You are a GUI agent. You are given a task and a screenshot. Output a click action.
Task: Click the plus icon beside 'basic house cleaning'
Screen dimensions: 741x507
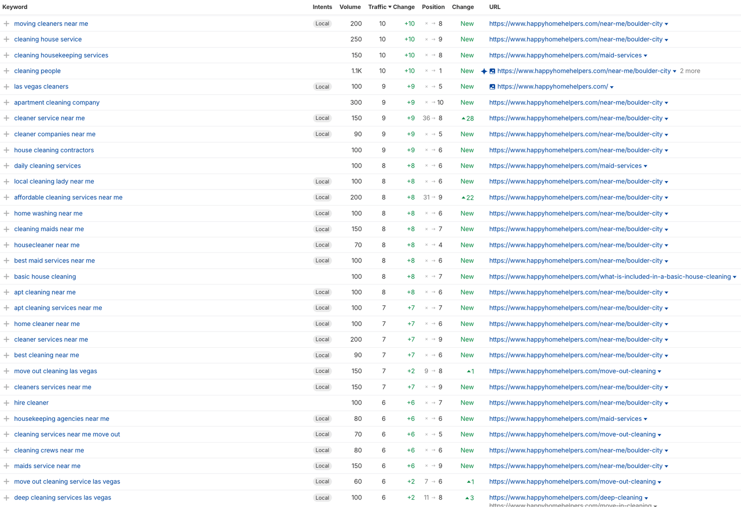tap(6, 276)
